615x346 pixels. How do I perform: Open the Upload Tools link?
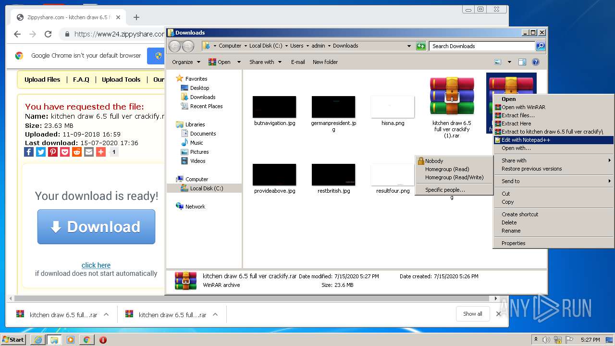121,80
